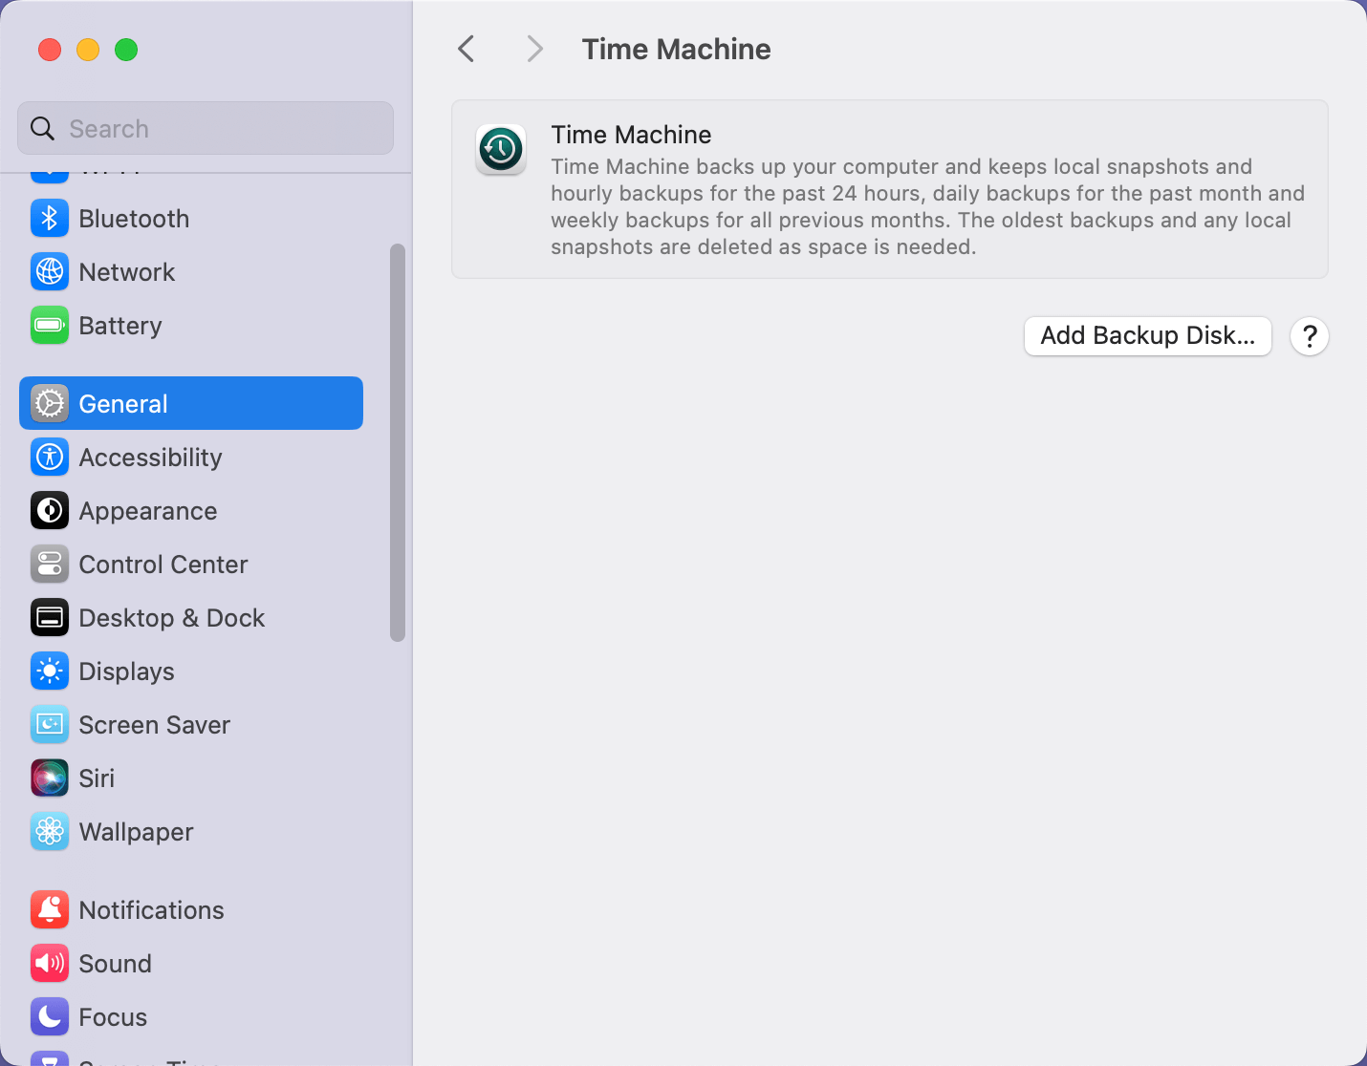
Task: Open Battery settings
Action: tap(50, 325)
